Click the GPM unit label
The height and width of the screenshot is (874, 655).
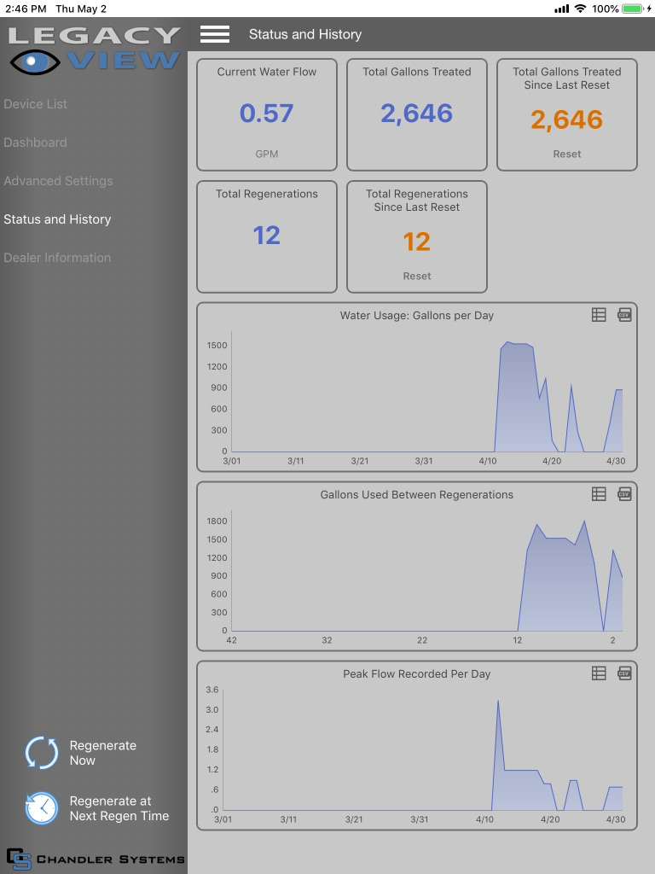(x=267, y=154)
